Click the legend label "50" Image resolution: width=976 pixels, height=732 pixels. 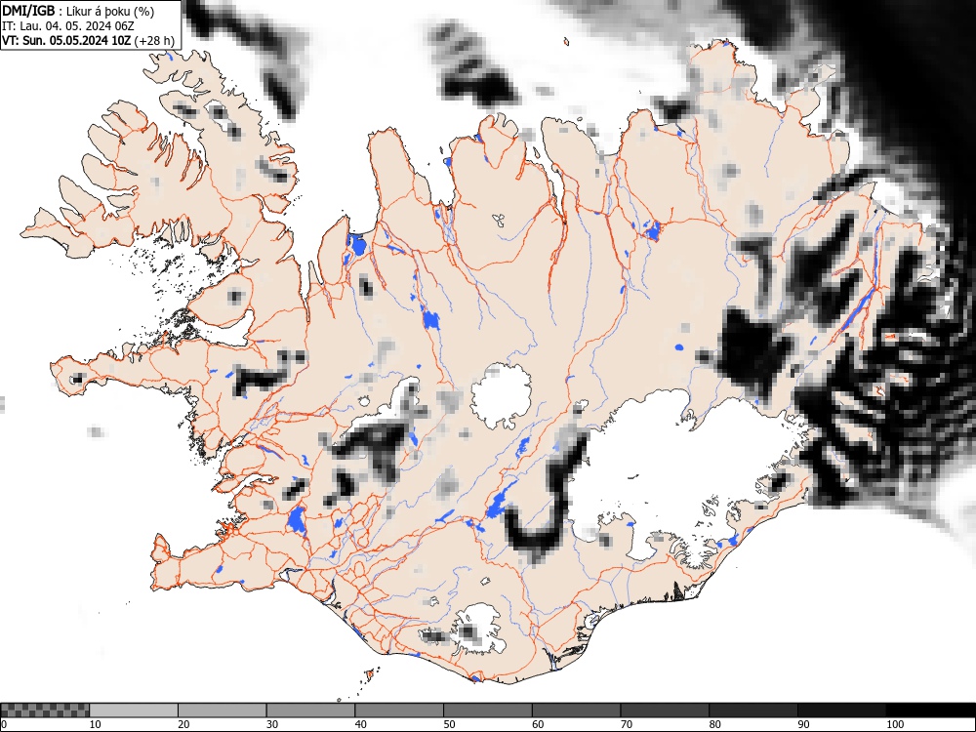coord(449,724)
